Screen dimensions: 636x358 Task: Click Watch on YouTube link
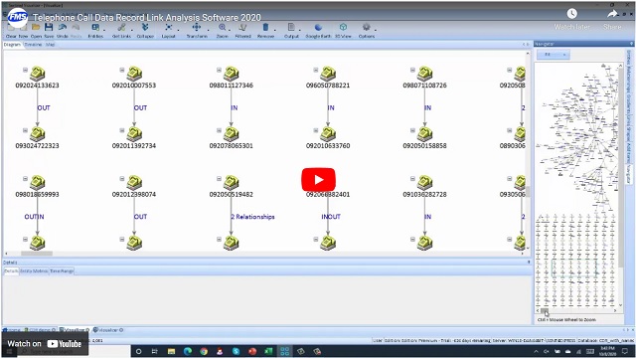[44, 344]
